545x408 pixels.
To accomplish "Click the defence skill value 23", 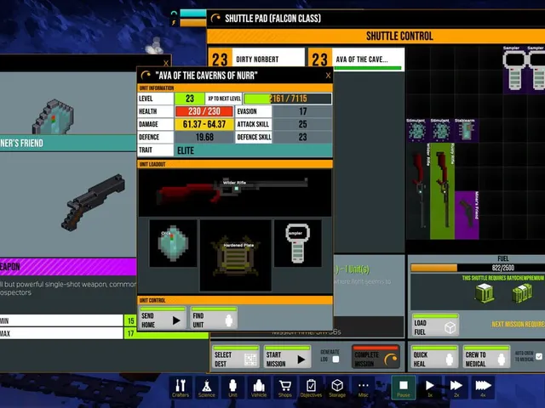I will click(302, 137).
